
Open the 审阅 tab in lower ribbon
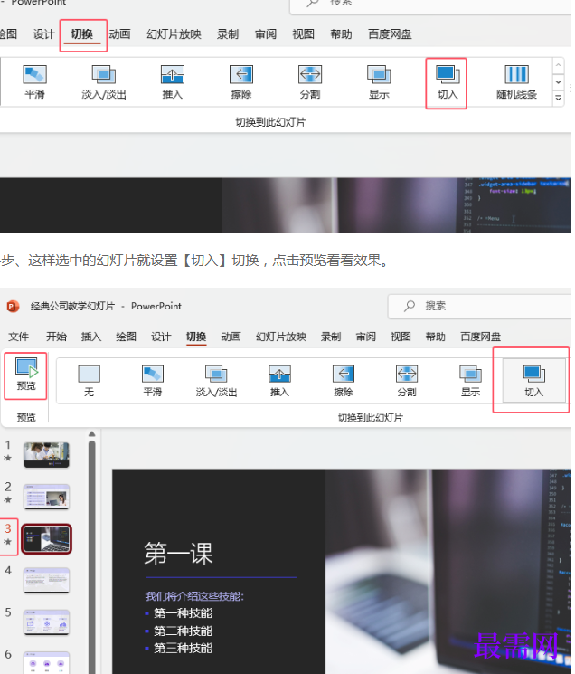(366, 337)
